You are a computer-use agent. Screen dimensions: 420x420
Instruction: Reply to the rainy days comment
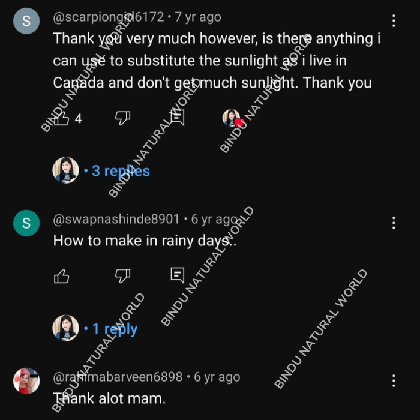[x=178, y=275]
